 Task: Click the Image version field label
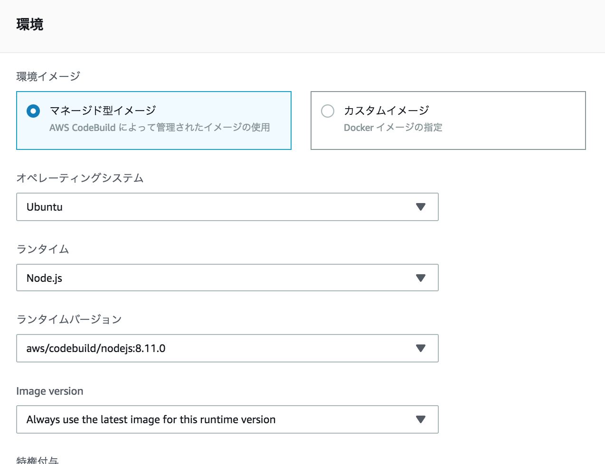point(50,391)
